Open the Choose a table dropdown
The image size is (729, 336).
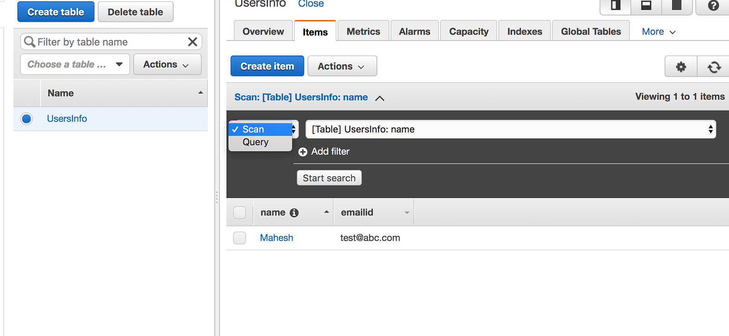[75, 64]
